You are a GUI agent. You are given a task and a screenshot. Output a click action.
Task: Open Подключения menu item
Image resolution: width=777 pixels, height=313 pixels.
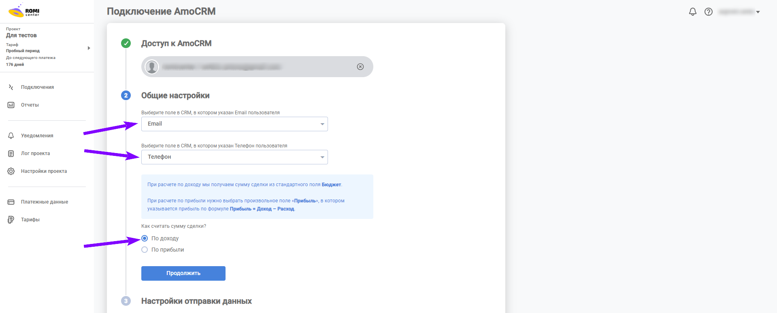(37, 87)
